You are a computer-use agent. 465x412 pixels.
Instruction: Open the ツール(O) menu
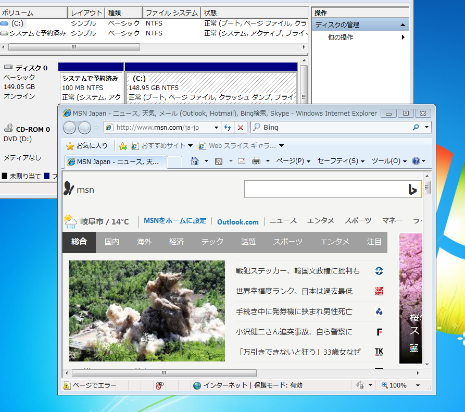click(x=389, y=161)
